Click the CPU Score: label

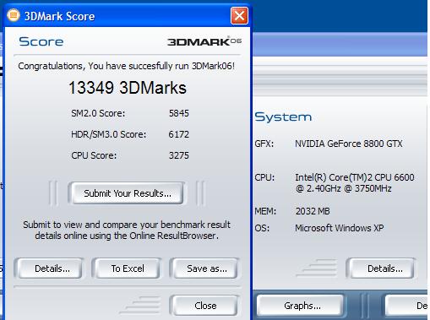pos(94,155)
